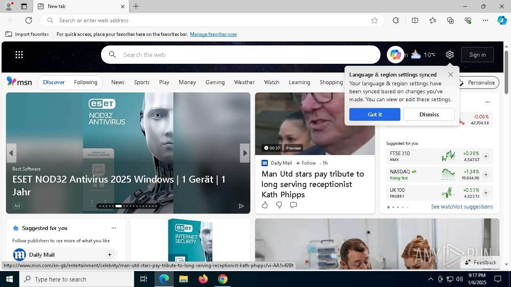This screenshot has width=511, height=287.
Task: Open a new browser tab
Action: click(136, 6)
